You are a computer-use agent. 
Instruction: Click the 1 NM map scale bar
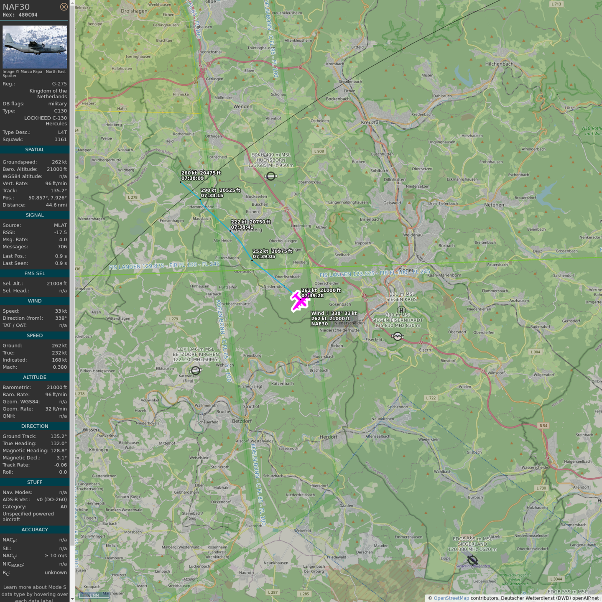(94, 595)
